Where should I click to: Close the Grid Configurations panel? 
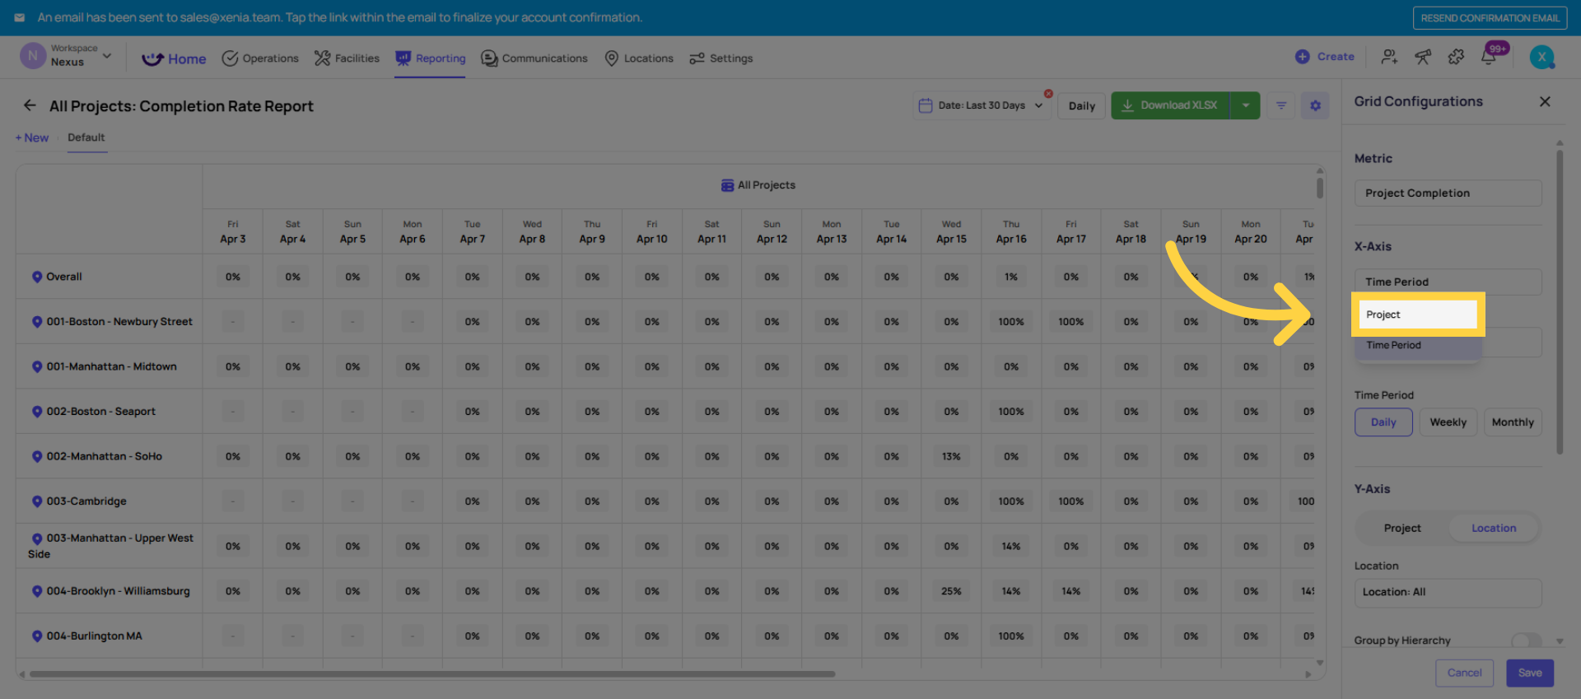(x=1545, y=101)
